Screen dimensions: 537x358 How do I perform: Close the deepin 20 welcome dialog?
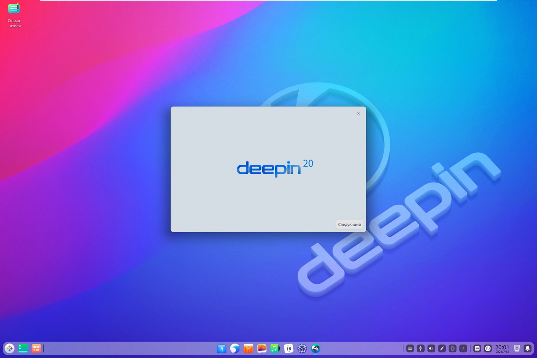coord(358,114)
